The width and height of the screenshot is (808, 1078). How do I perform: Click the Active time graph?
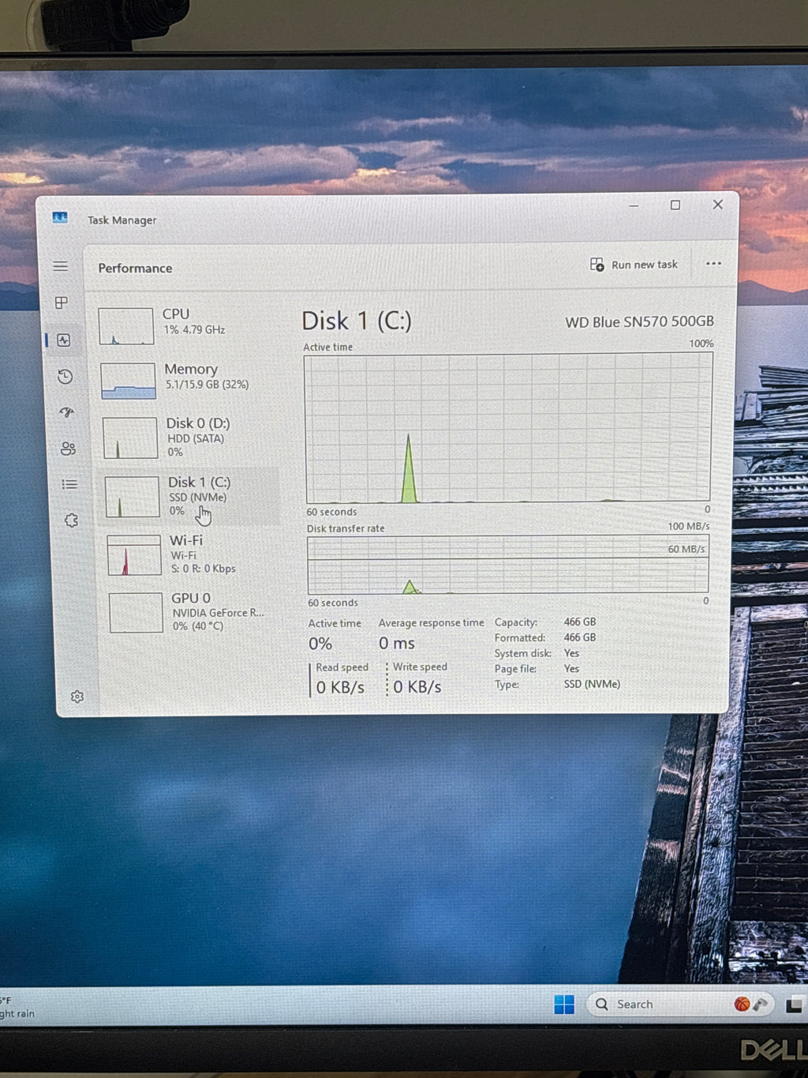(508, 427)
